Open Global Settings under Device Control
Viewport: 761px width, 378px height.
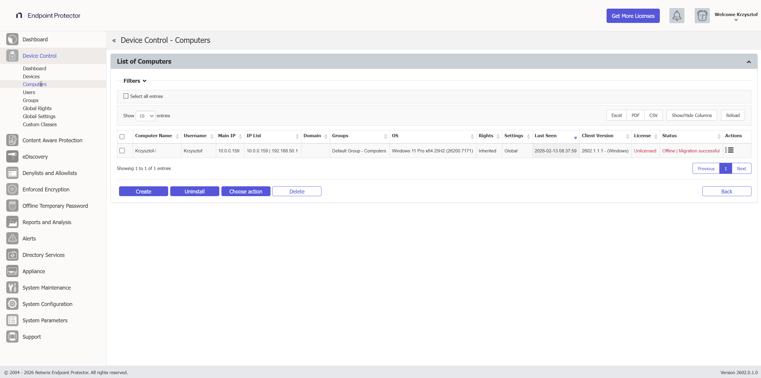(39, 116)
